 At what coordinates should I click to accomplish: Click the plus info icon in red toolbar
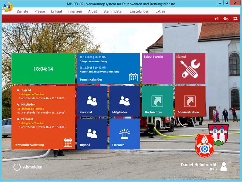[216, 19]
